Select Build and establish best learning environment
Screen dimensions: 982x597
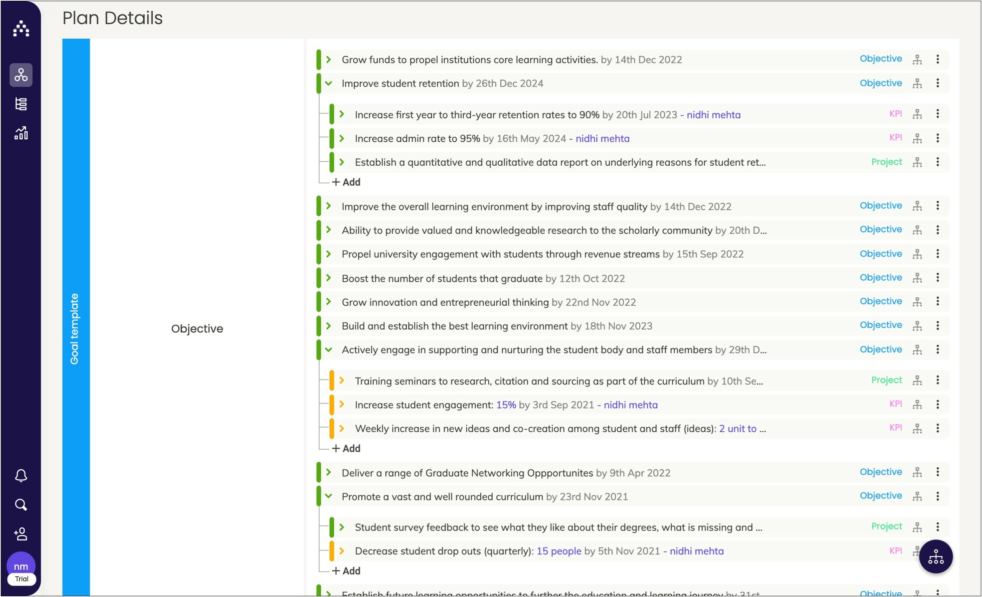[632, 326]
